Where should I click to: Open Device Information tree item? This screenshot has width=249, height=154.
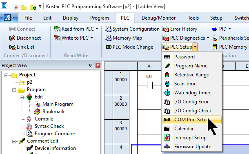(55, 148)
